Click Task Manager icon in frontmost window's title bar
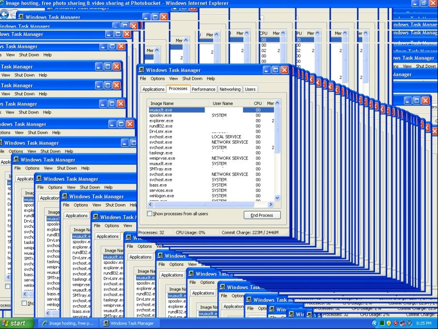This screenshot has height=329, width=438. 142,70
